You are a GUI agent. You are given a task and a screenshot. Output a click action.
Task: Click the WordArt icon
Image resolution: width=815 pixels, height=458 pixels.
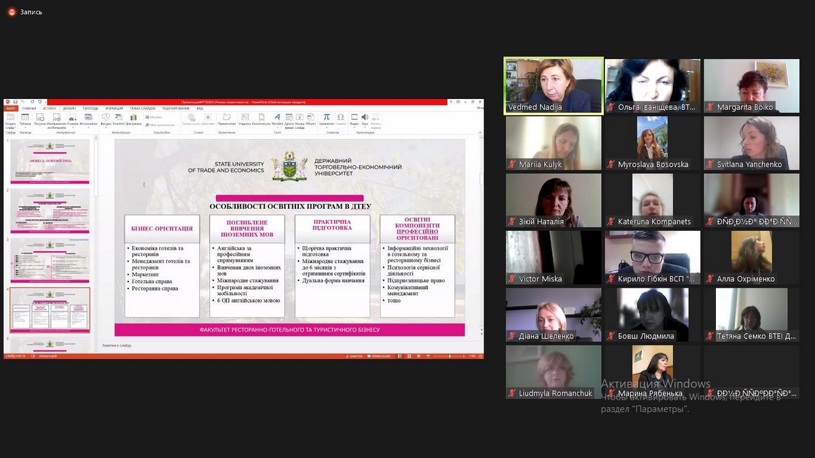pos(277,117)
